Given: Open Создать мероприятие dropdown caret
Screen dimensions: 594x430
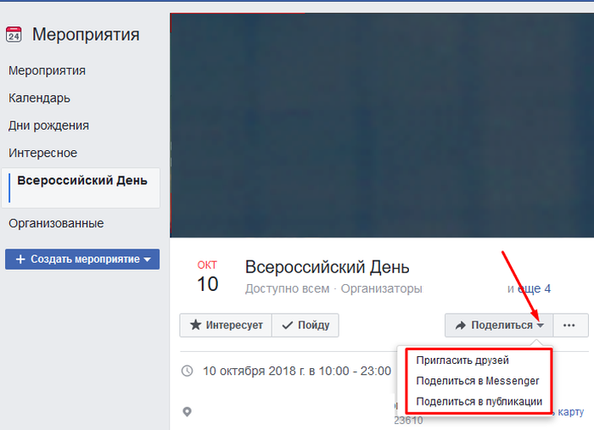Looking at the screenshot, I should (147, 260).
